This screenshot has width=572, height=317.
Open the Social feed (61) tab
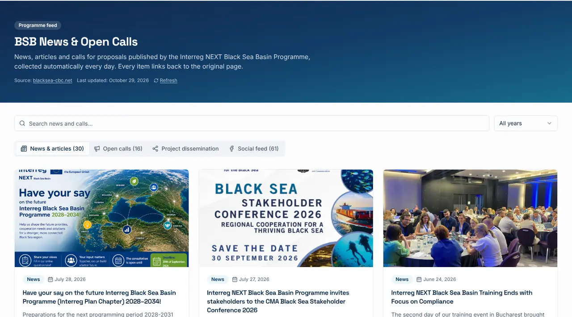click(x=254, y=148)
